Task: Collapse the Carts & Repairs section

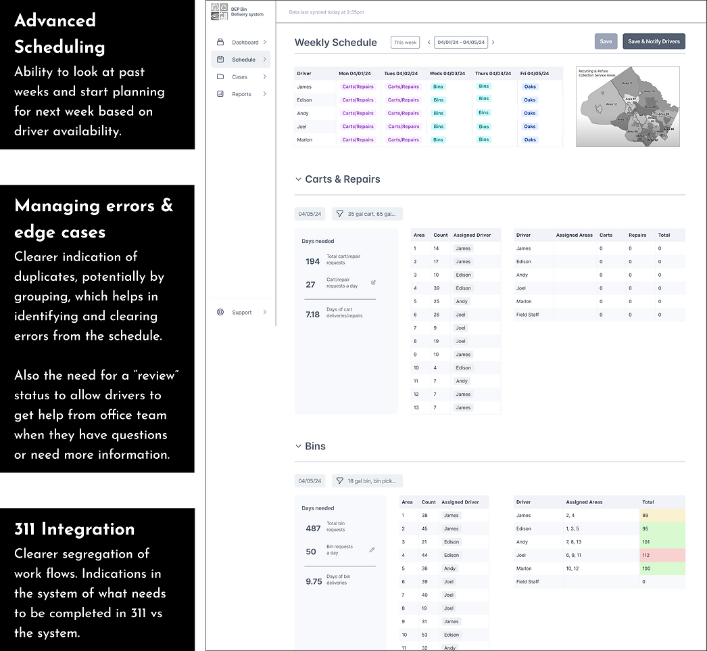Action: coord(298,179)
